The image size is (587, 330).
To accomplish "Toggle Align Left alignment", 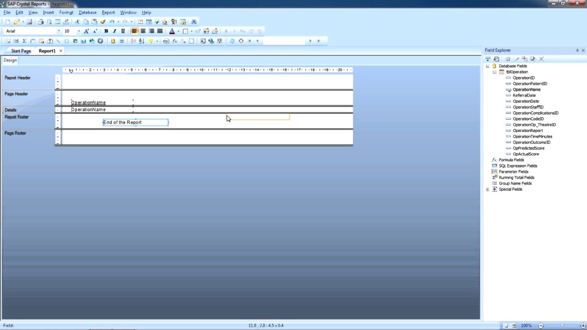I will coord(134,31).
